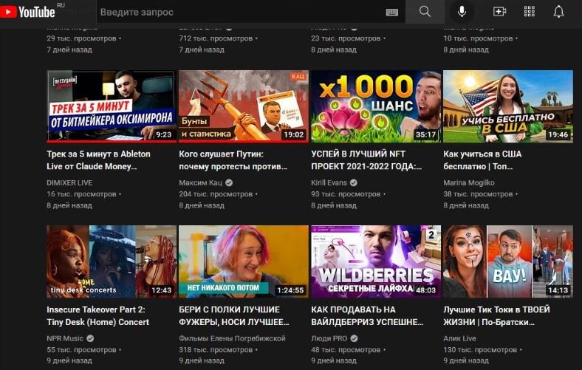Open the 'x1000 шанс' video thumbnail

click(376, 106)
